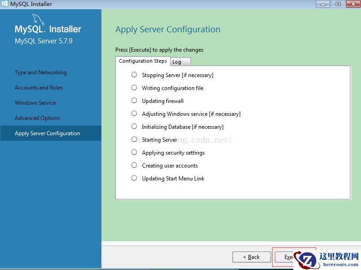361x270 pixels.
Task: Click the Execute button
Action: (x=285, y=257)
